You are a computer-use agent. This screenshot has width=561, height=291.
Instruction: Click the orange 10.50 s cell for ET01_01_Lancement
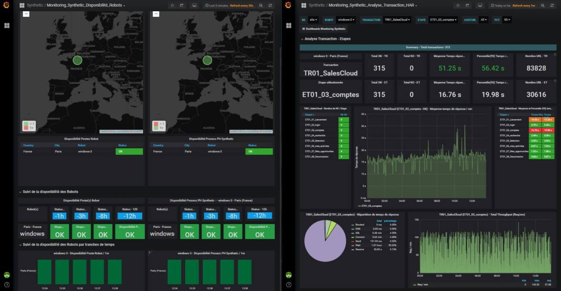535,120
